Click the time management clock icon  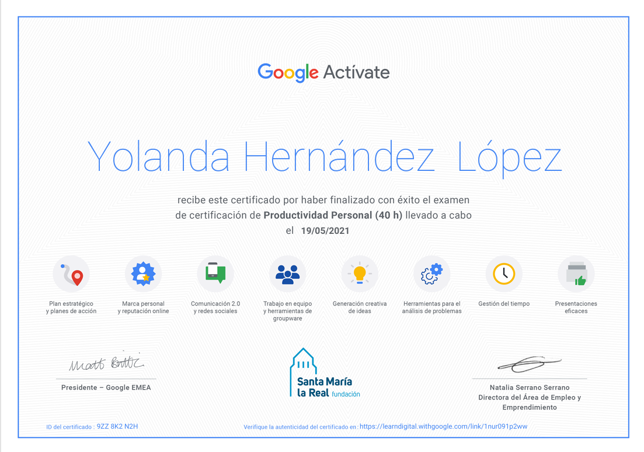tap(504, 274)
